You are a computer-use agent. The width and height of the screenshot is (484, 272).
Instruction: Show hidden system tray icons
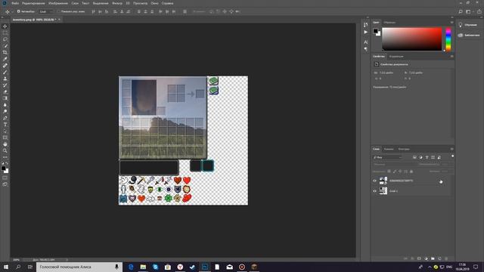click(x=430, y=267)
